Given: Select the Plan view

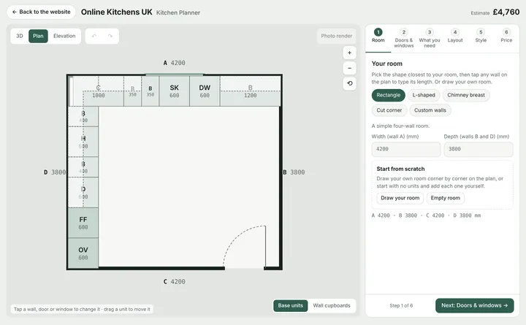Looking at the screenshot, I should (x=38, y=36).
